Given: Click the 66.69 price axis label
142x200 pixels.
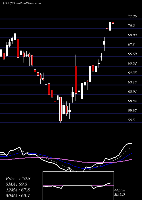Looking at the screenshot, I should (x=132, y=54).
